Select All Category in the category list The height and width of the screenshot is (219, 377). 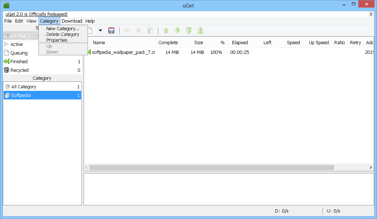coord(43,87)
